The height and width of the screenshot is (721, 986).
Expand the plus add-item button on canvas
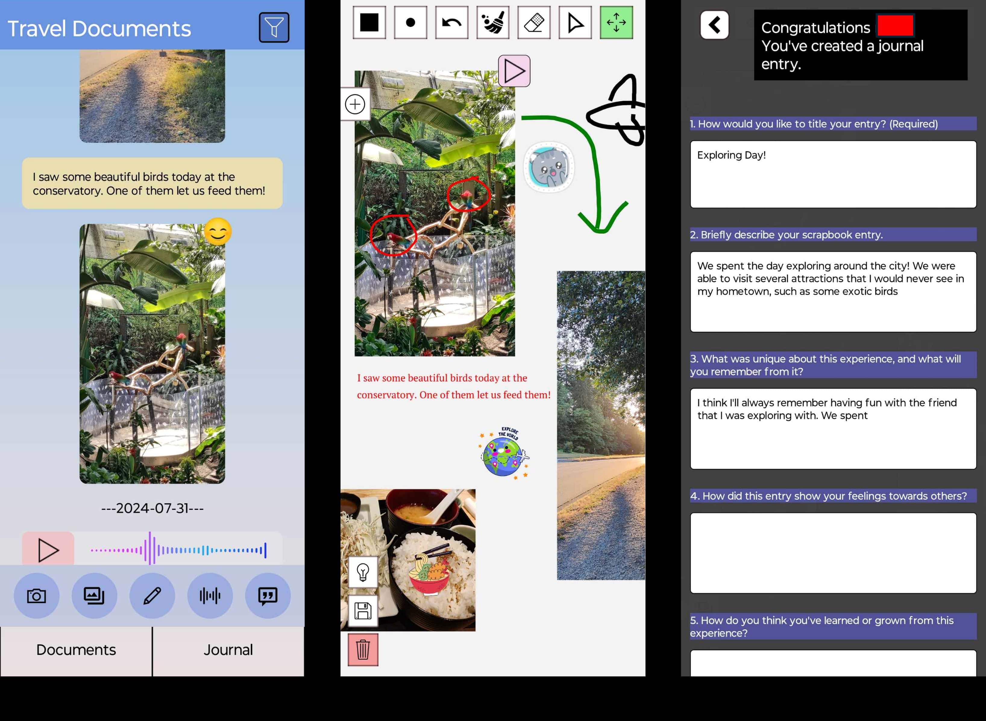tap(355, 104)
